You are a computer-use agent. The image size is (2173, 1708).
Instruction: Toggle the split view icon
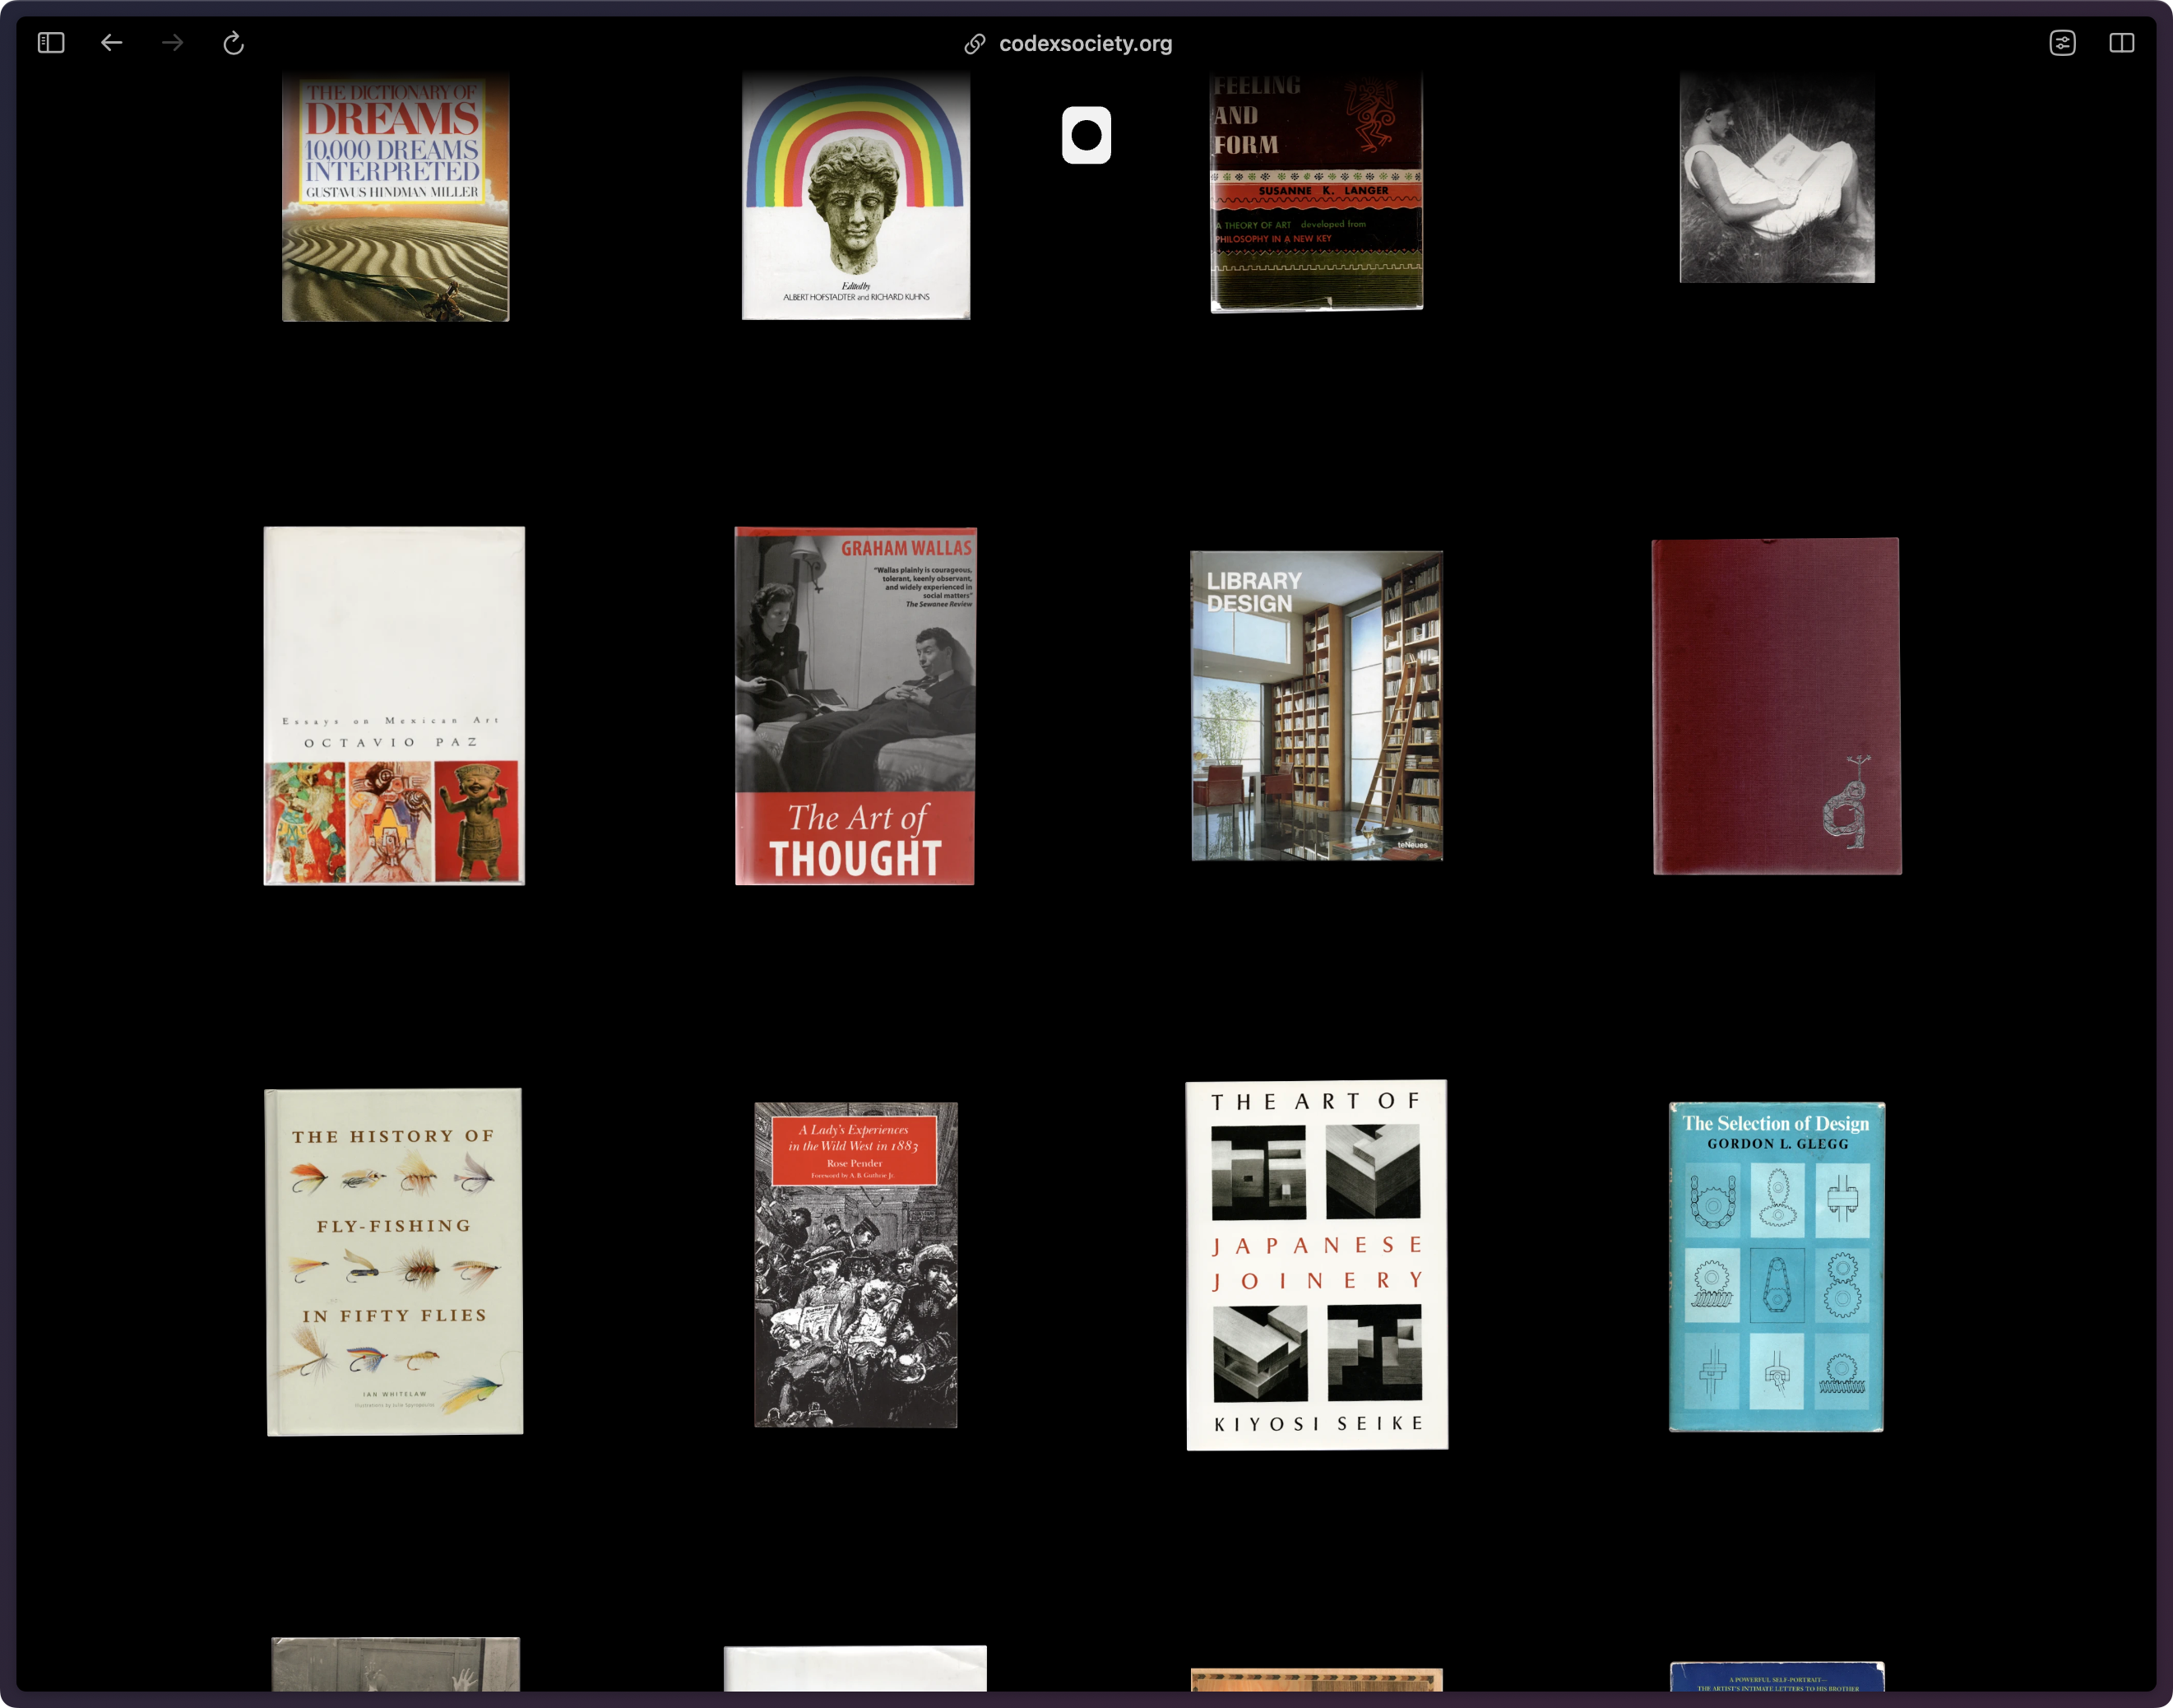(2121, 43)
